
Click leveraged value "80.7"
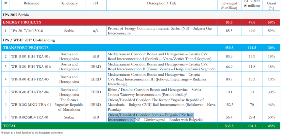[229, 79]
